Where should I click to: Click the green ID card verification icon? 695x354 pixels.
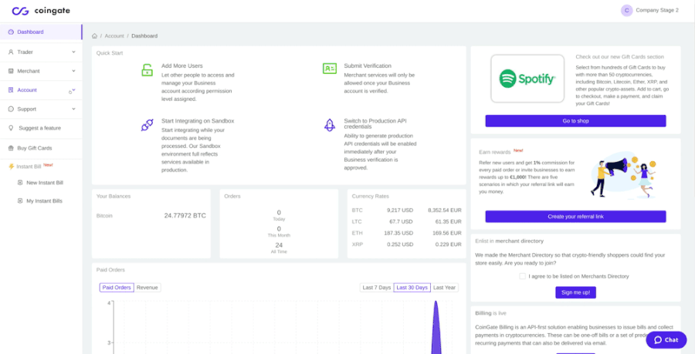pyautogui.click(x=329, y=69)
